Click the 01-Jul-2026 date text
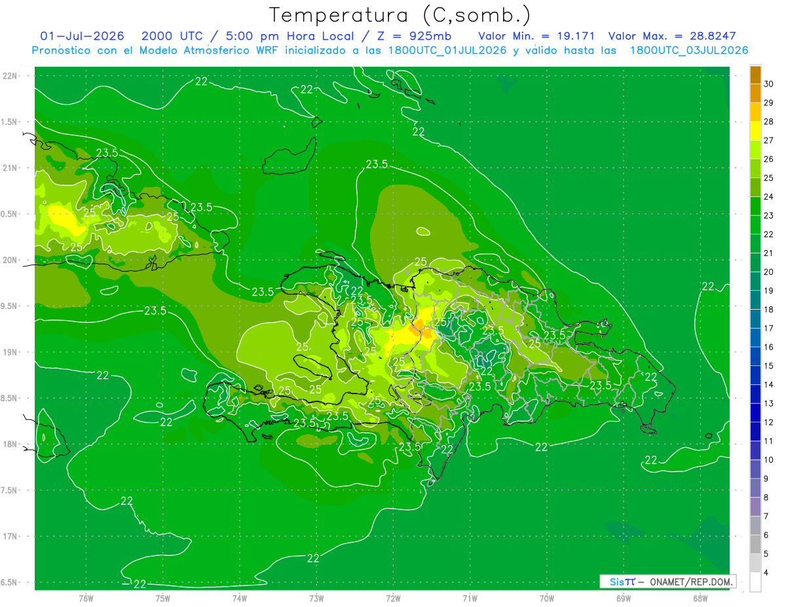This screenshot has width=786, height=607. click(84, 36)
